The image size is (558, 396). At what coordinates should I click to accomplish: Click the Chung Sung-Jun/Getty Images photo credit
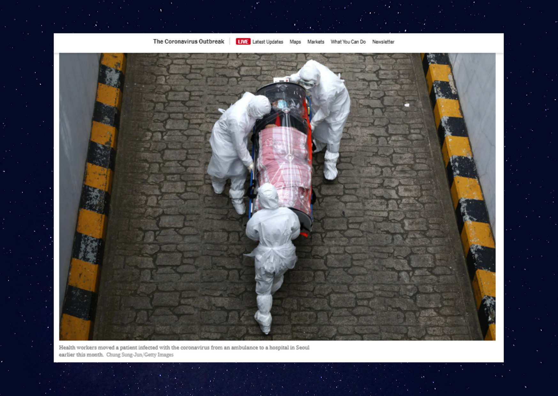pyautogui.click(x=140, y=355)
